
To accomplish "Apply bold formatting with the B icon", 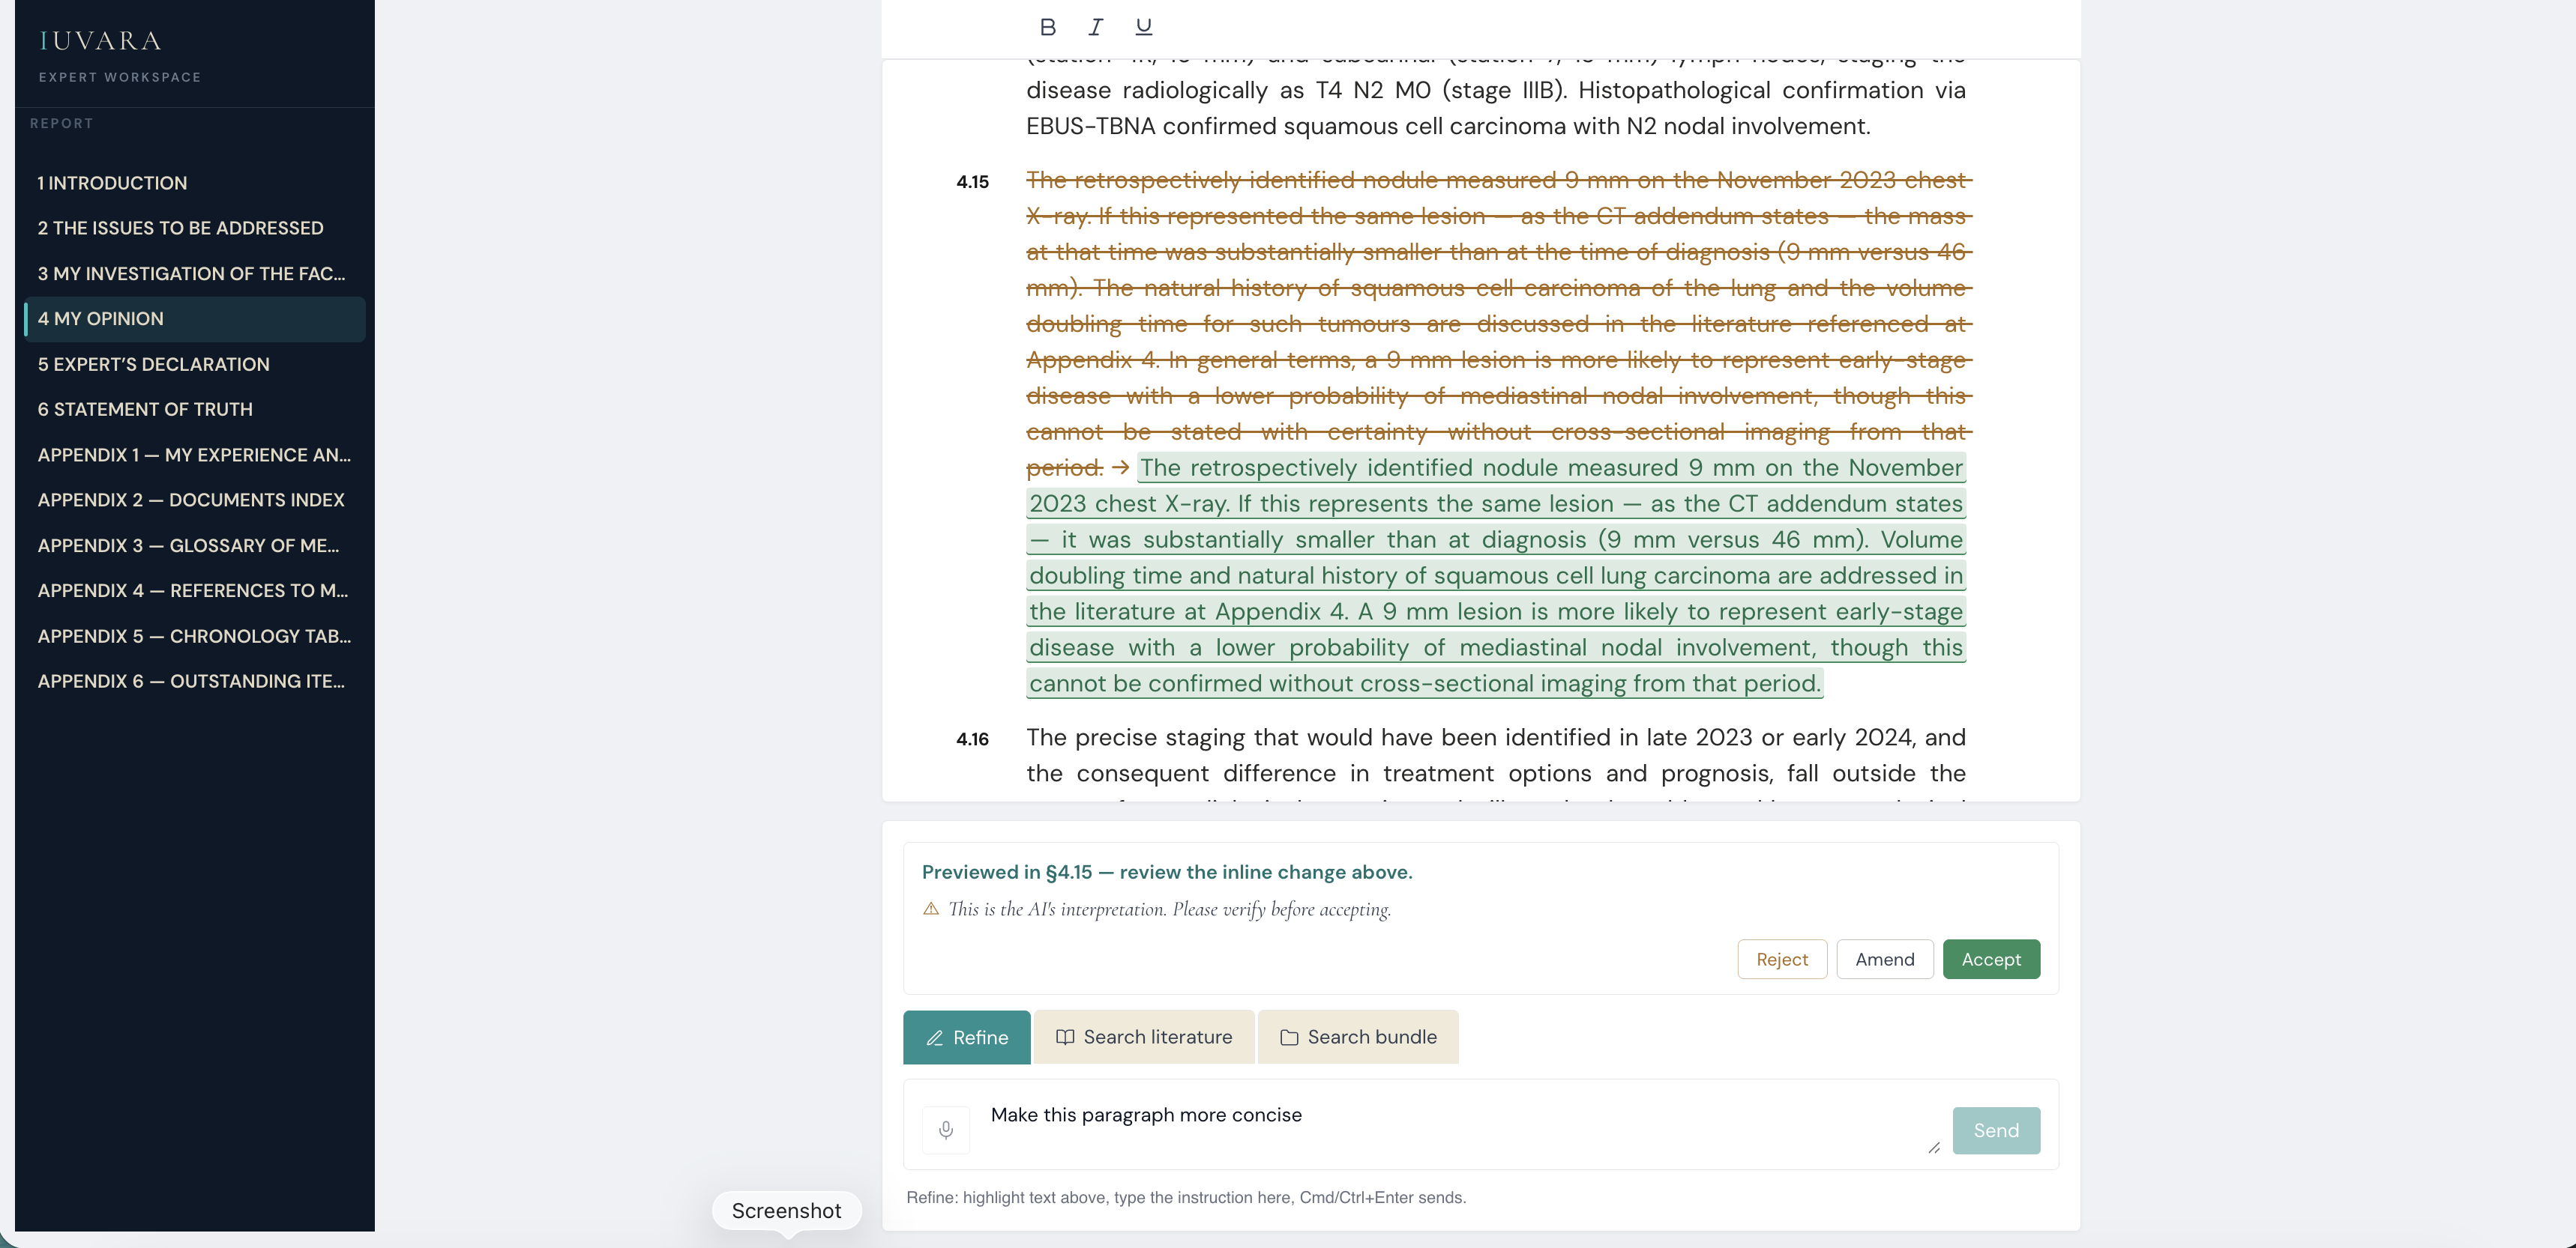I will click(x=1047, y=27).
